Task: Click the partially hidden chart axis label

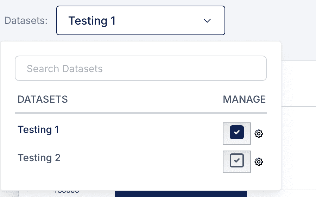Action: tap(67, 191)
